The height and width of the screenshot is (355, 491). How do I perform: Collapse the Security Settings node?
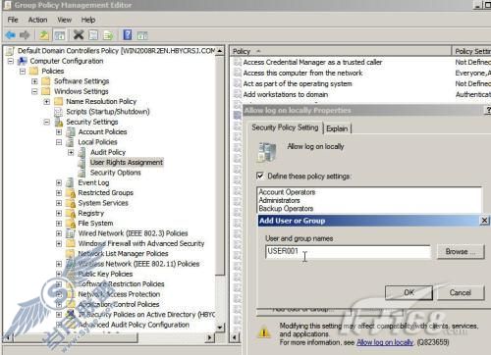[x=47, y=122]
